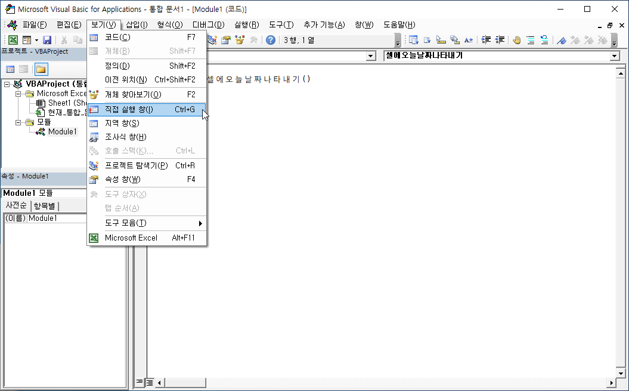Open the 도구(T) menu
The width and height of the screenshot is (629, 391).
[x=281, y=25]
